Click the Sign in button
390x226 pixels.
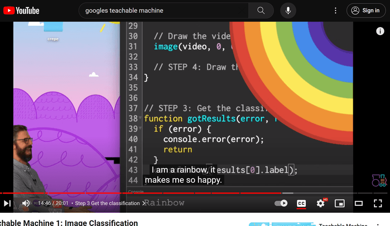tap(366, 10)
